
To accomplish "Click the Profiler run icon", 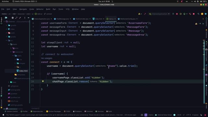I will [x=184, y=14].
